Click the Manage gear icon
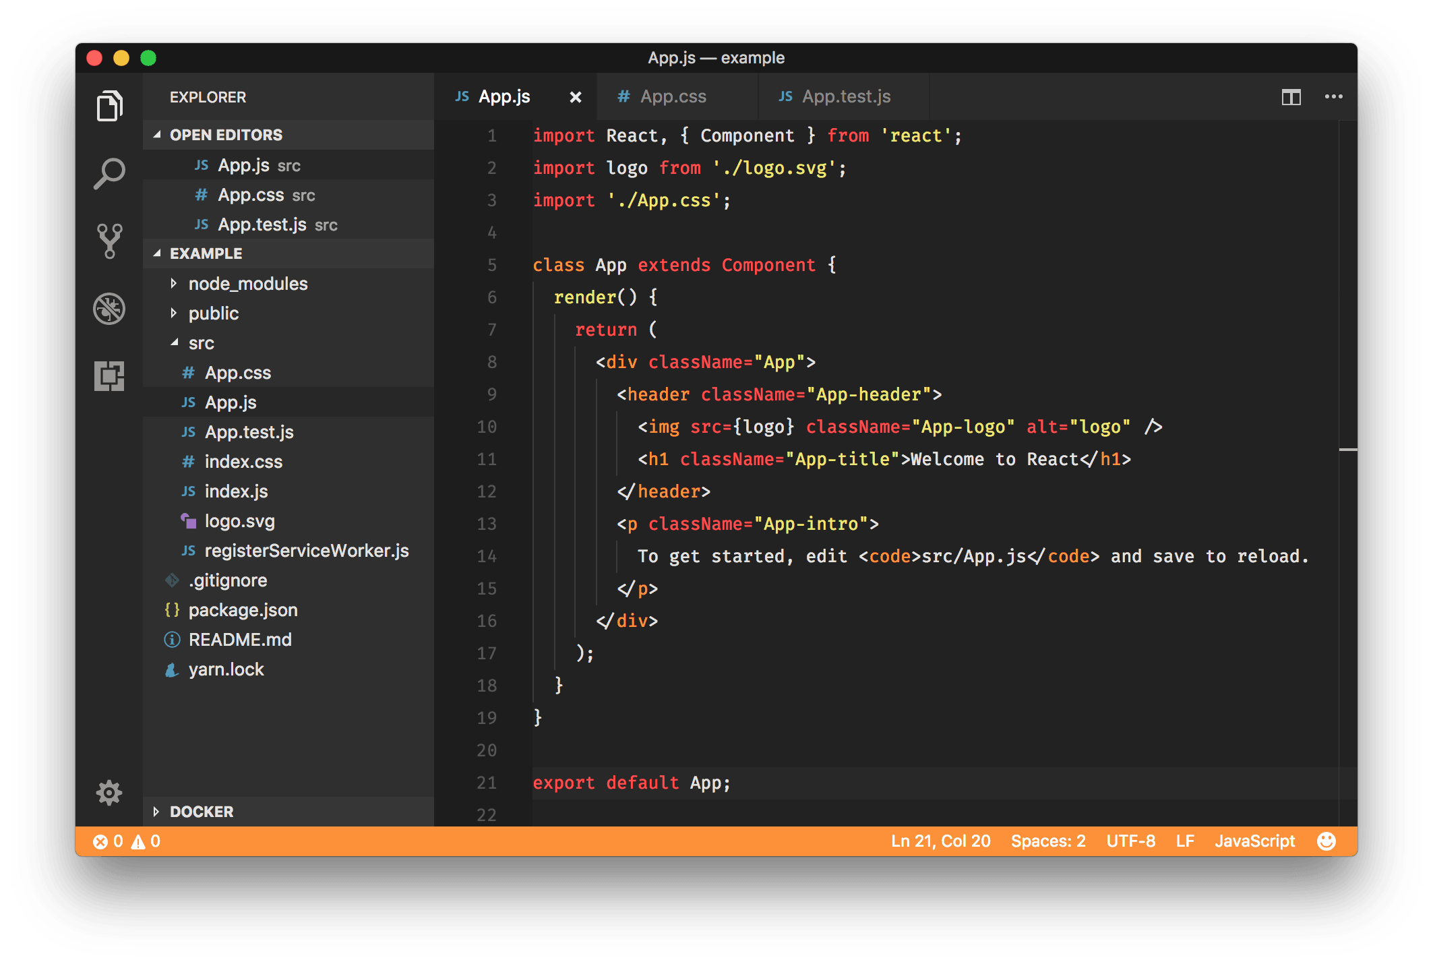The width and height of the screenshot is (1433, 964). (x=109, y=793)
